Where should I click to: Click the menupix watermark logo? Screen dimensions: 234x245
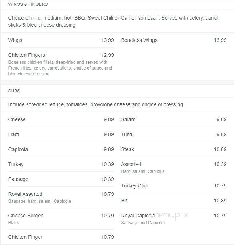(170, 216)
